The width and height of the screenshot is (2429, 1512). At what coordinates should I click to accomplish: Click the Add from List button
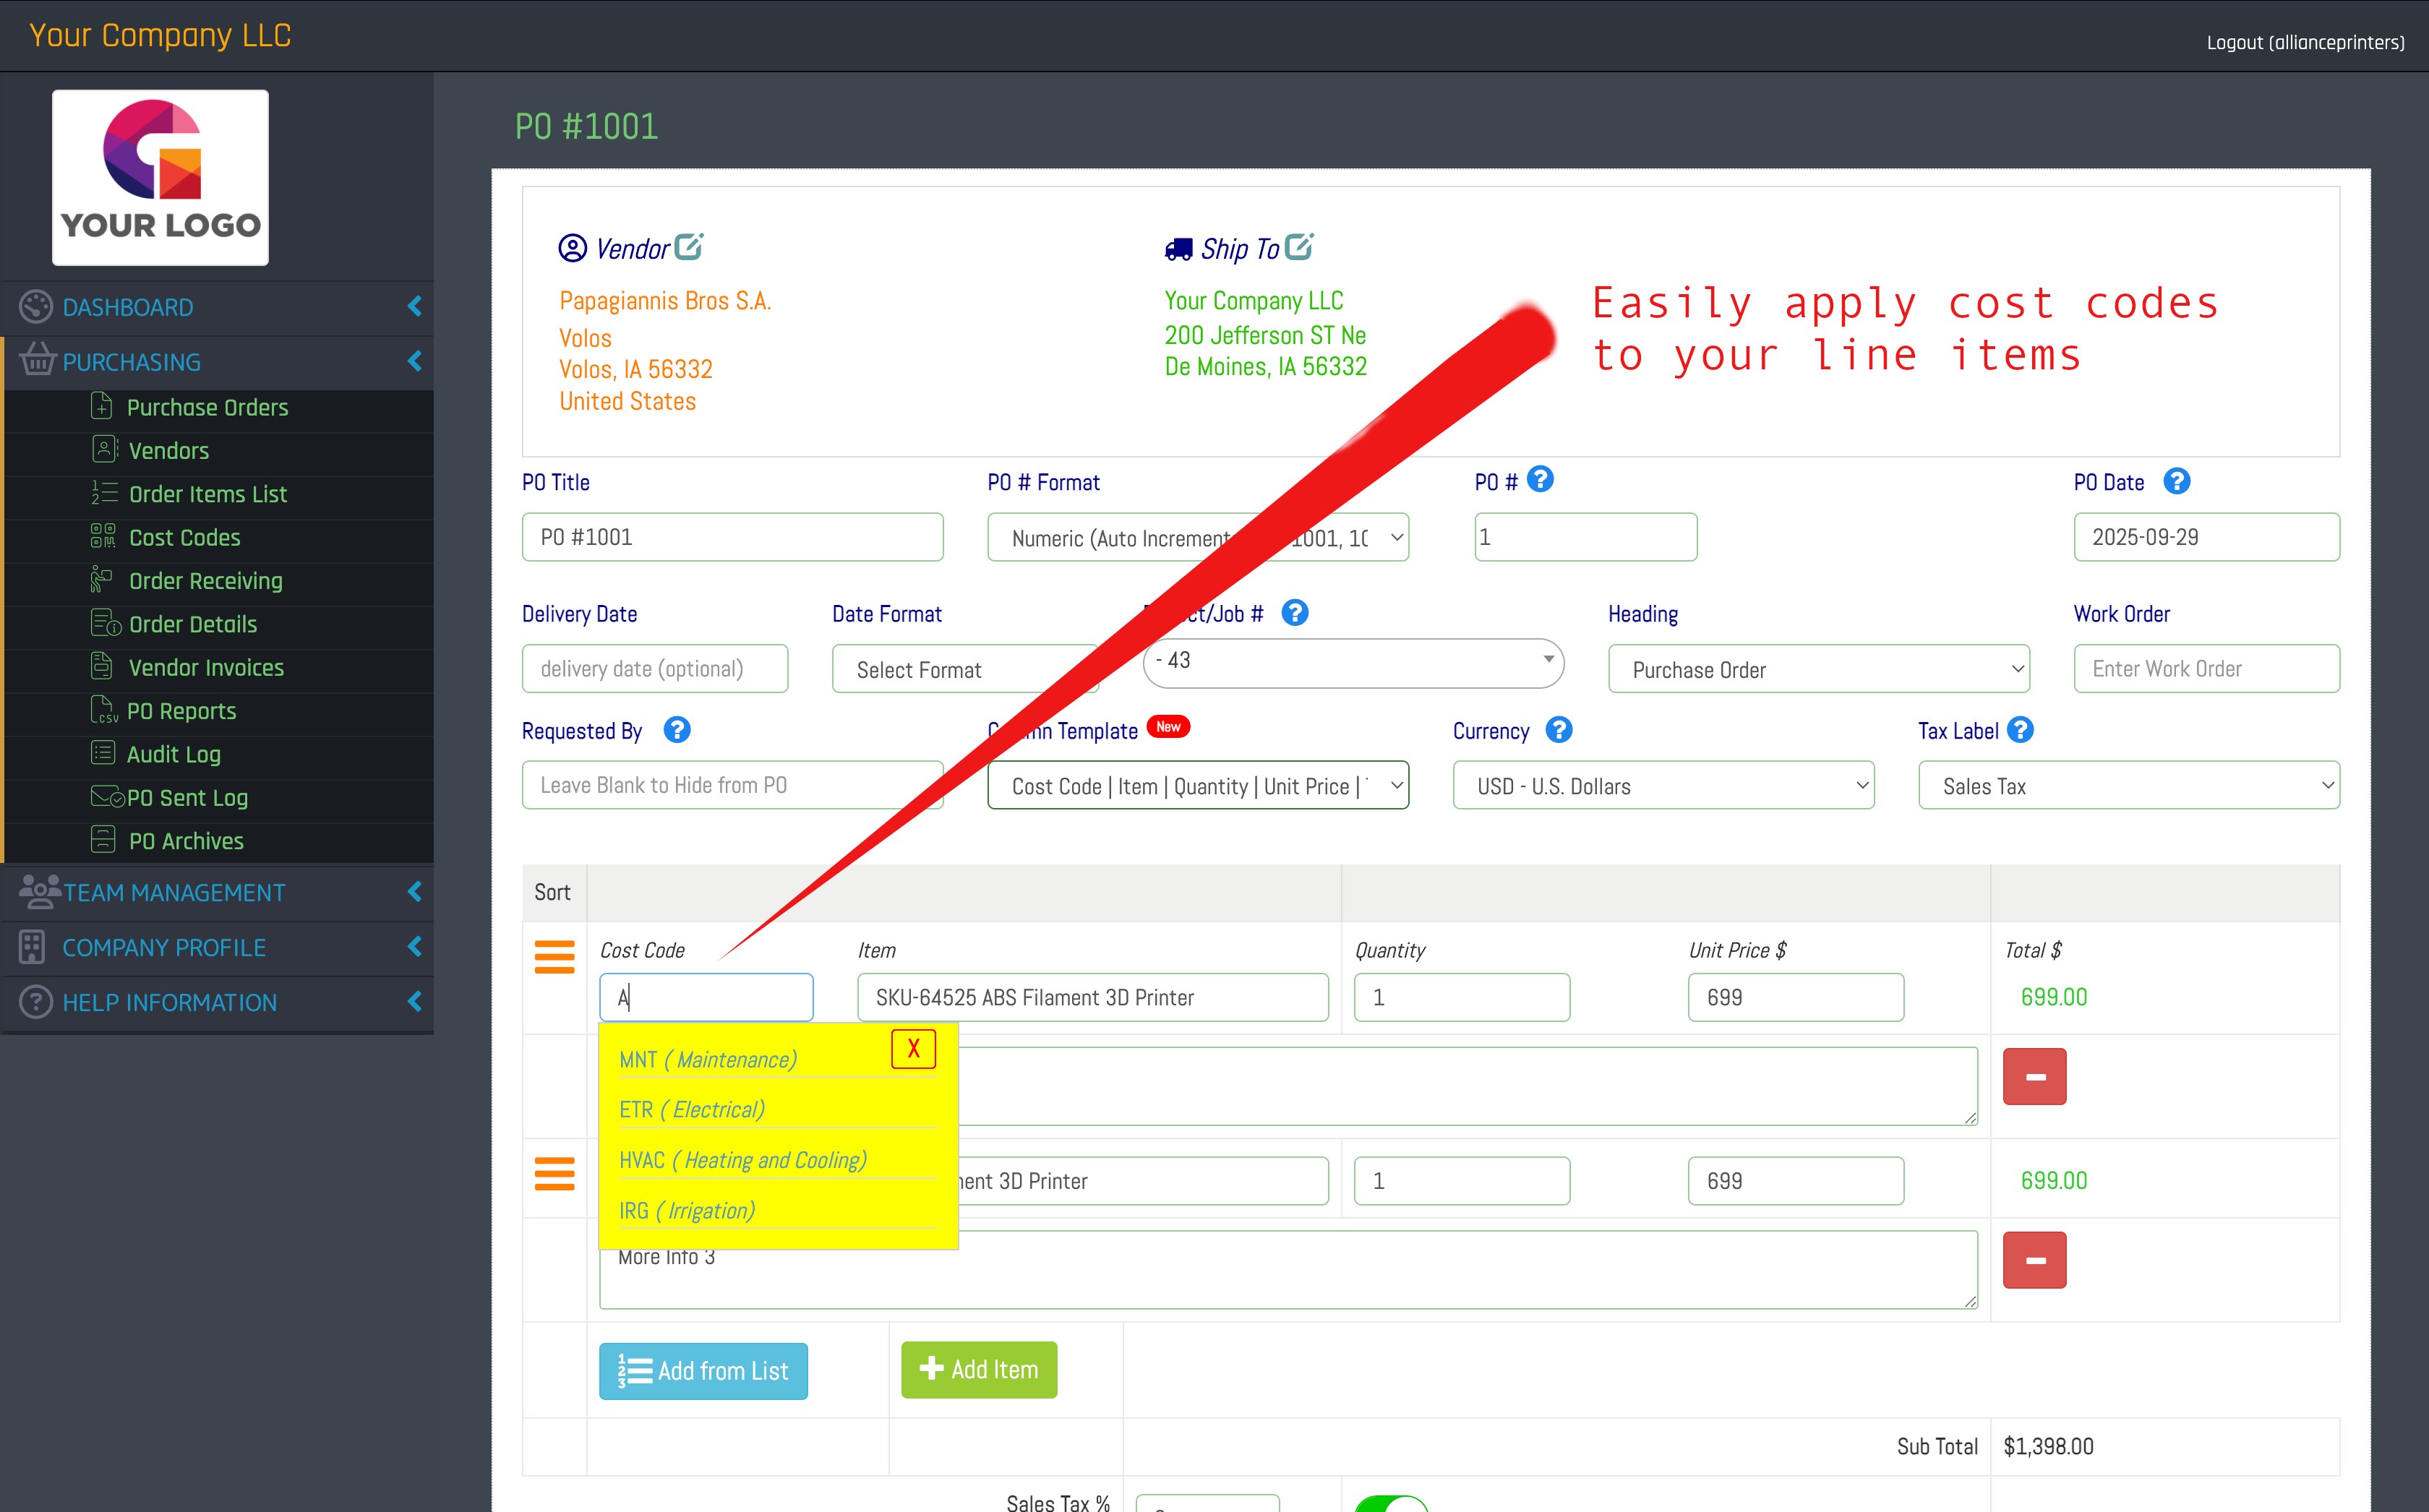tap(703, 1370)
